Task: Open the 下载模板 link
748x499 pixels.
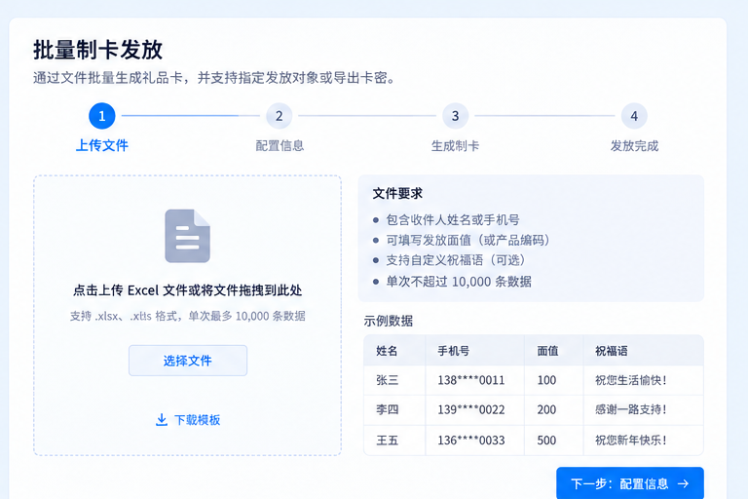Action: coord(188,420)
